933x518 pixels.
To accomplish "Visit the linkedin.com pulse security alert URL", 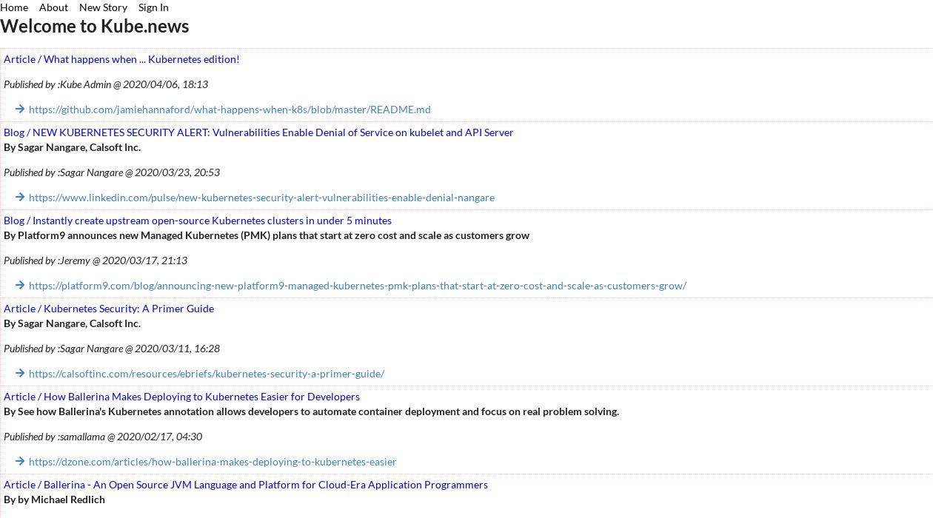I will [261, 198].
